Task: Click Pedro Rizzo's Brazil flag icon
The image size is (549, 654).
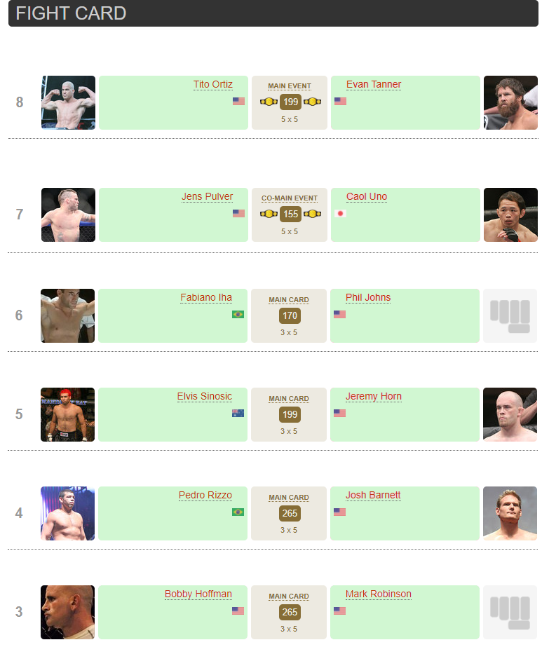Action: 238,512
